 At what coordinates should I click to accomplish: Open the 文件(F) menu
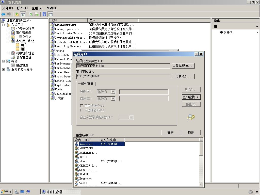[8, 8]
